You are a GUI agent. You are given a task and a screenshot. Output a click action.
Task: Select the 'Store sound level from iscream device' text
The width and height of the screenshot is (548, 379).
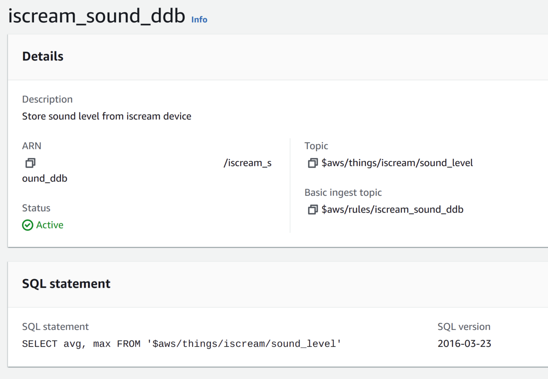click(107, 116)
